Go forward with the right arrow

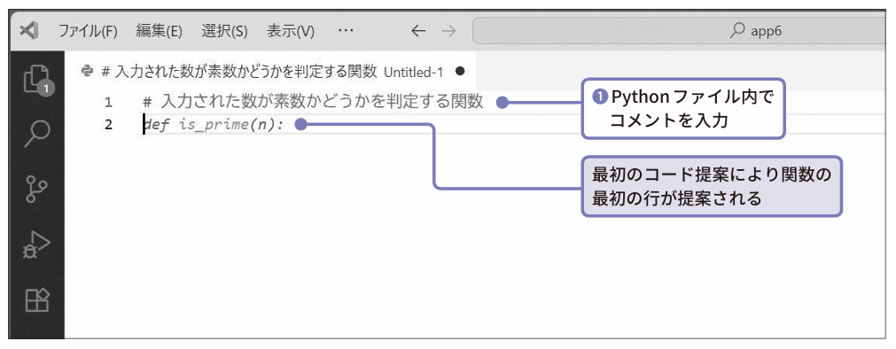(449, 31)
